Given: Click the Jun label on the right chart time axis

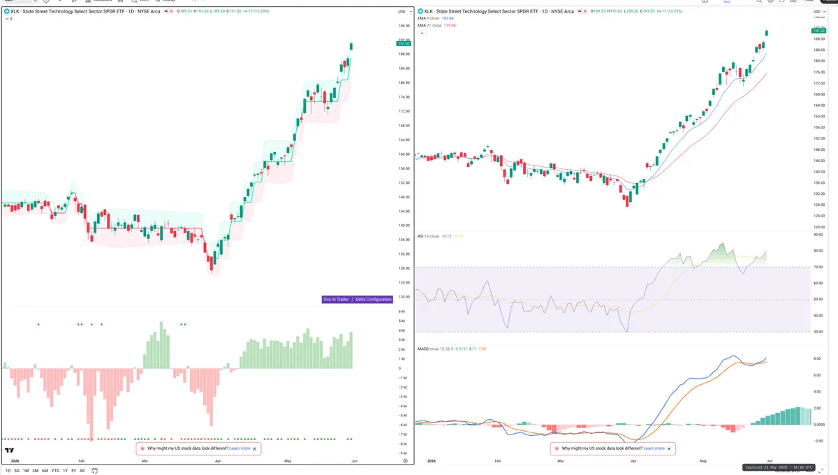Looking at the screenshot, I should 769,461.
